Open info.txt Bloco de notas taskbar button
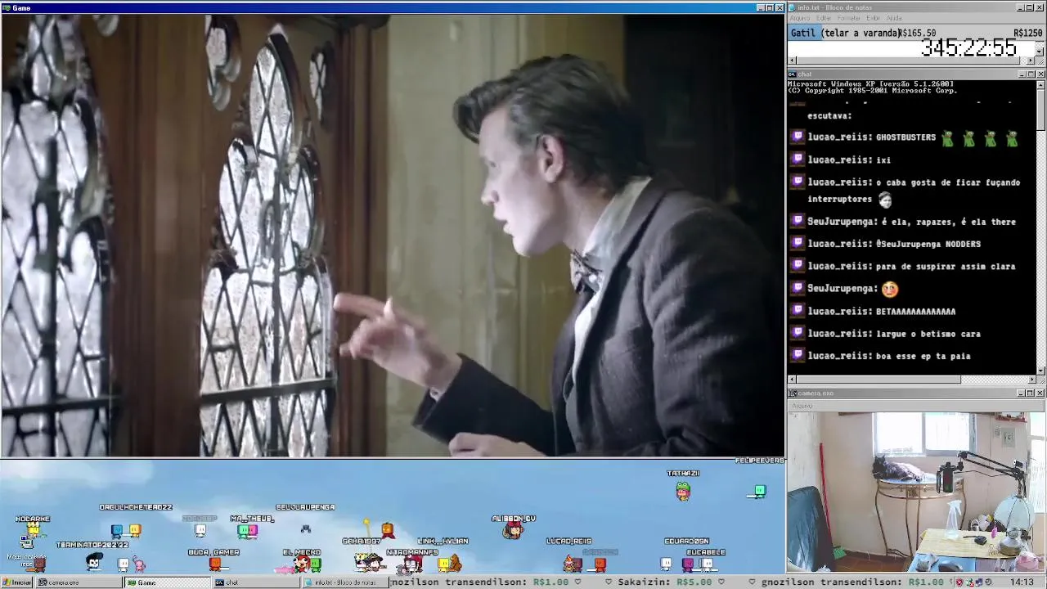 tap(344, 582)
